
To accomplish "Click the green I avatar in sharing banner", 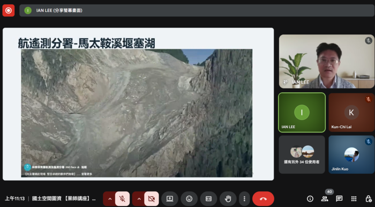I will (x=28, y=10).
